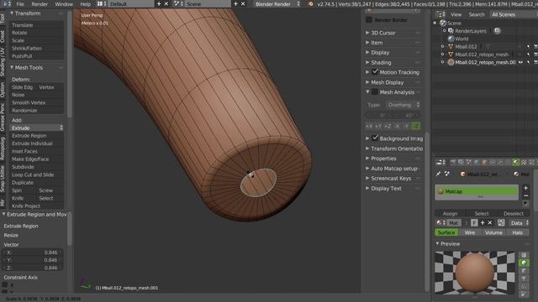This screenshot has height=302, width=538.
Task: Set the Vector Z value field
Action: 33,268
